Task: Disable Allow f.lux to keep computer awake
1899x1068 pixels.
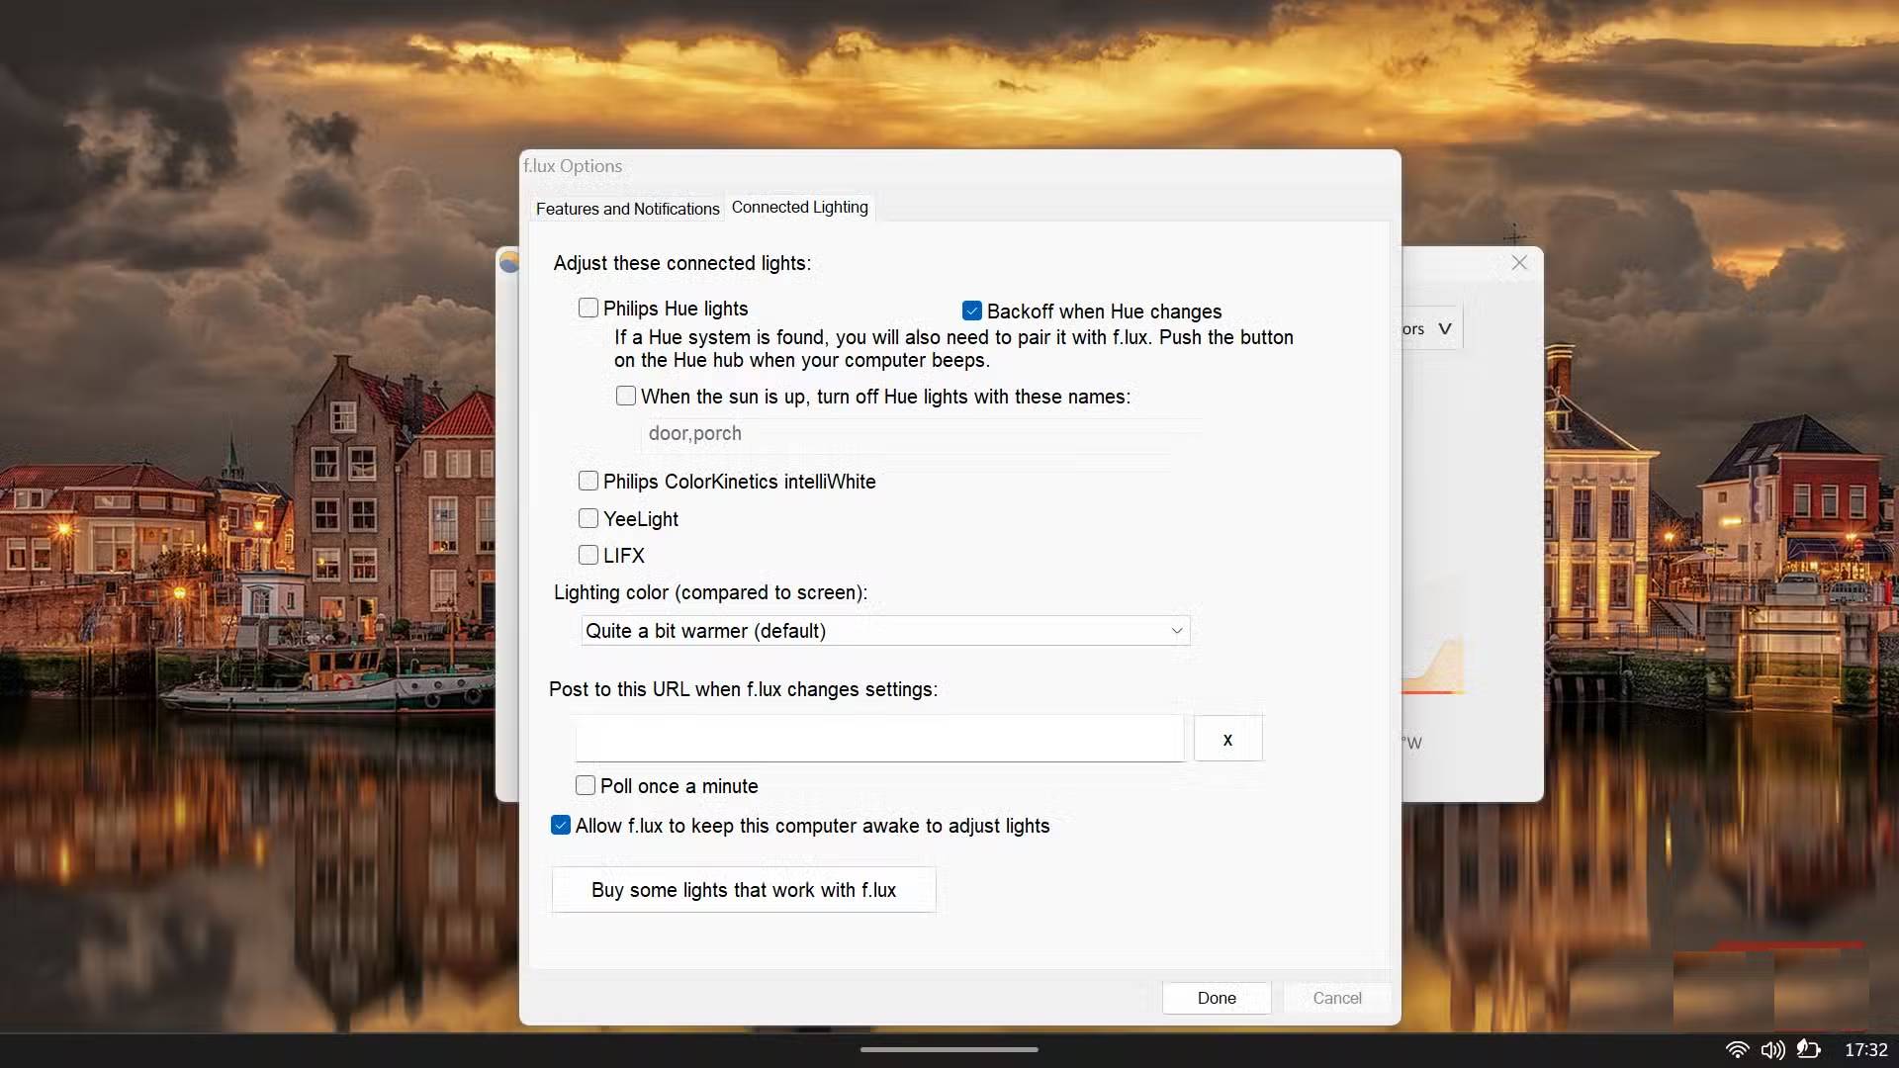Action: (x=561, y=825)
